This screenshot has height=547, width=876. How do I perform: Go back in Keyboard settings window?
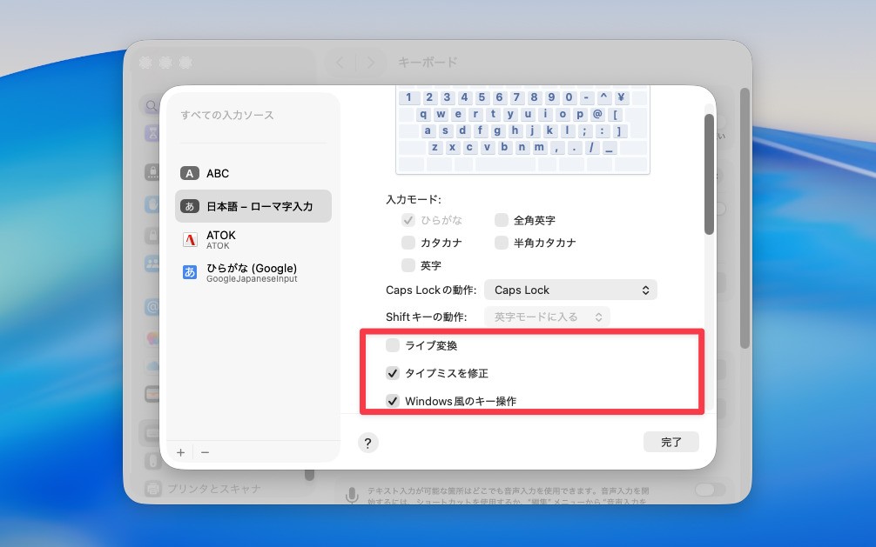340,63
